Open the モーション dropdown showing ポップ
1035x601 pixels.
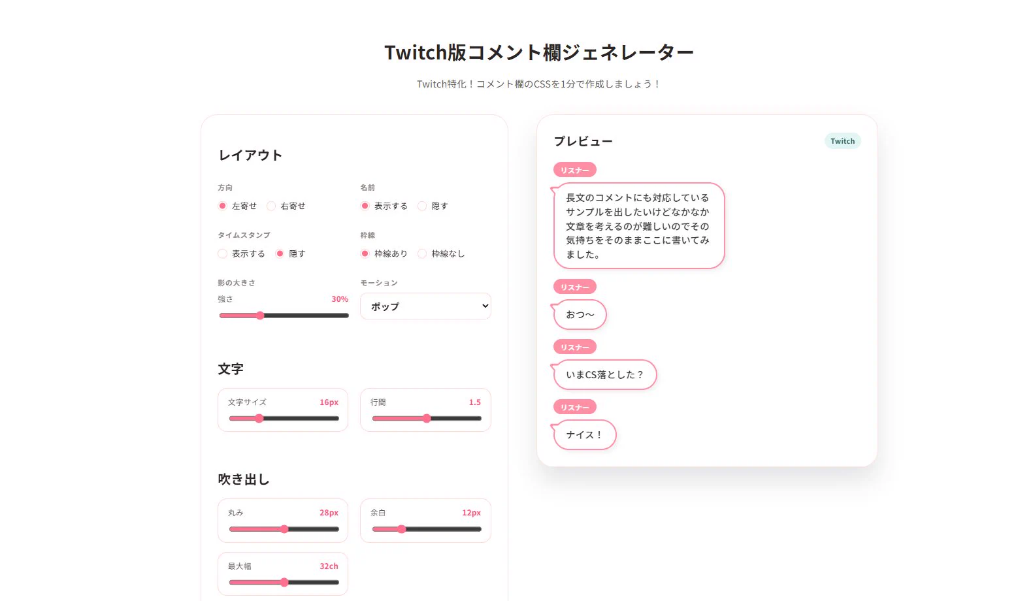click(425, 306)
